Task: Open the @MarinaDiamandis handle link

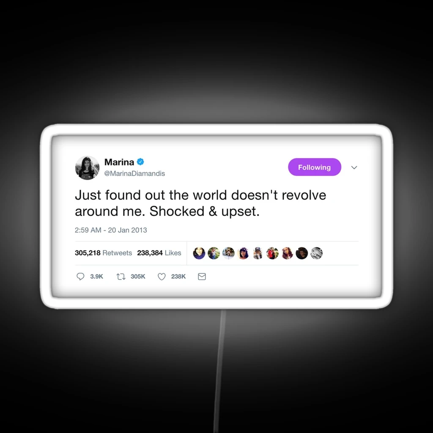Action: point(134,173)
